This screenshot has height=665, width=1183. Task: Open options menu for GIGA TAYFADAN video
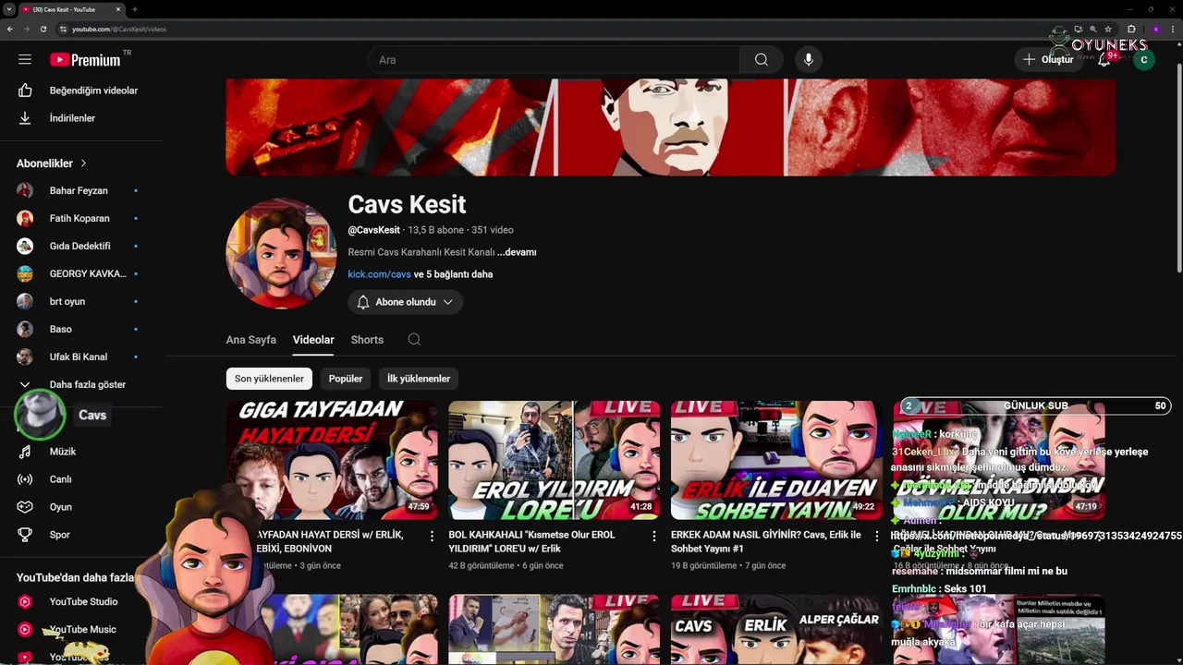(x=432, y=536)
